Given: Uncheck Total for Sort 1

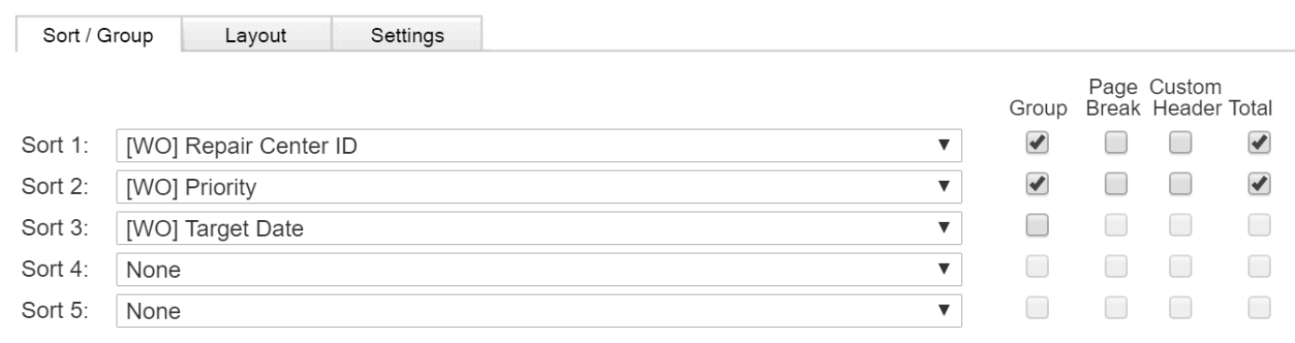Looking at the screenshot, I should click(1259, 143).
